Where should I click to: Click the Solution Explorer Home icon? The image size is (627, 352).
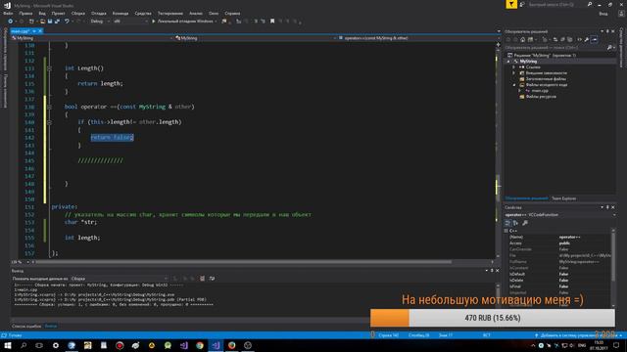pos(522,39)
